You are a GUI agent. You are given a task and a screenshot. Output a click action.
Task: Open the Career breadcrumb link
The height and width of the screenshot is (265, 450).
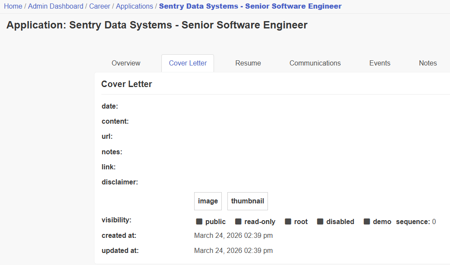coord(100,6)
